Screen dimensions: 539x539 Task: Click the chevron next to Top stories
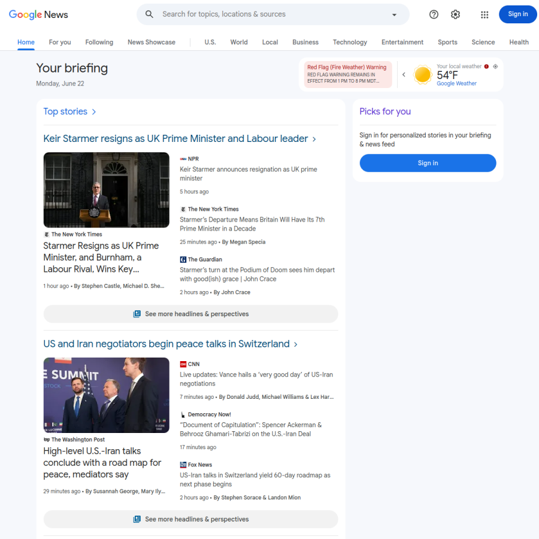(94, 112)
